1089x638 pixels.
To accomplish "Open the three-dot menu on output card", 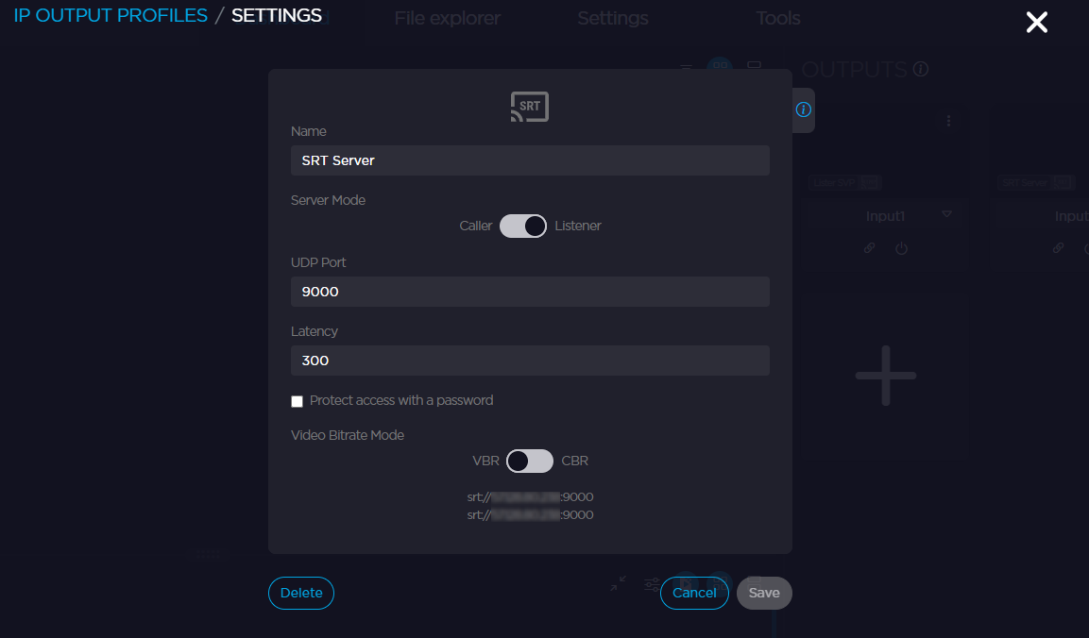I will [x=948, y=121].
